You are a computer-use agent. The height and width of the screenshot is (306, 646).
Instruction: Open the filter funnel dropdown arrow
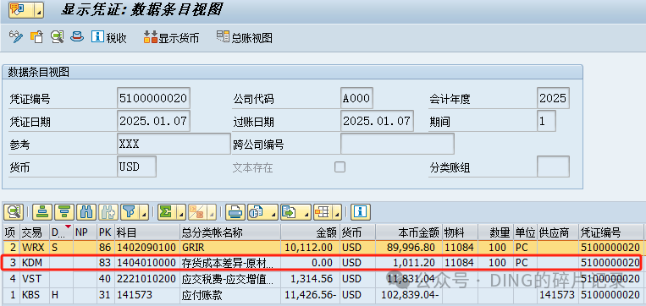coord(144,212)
